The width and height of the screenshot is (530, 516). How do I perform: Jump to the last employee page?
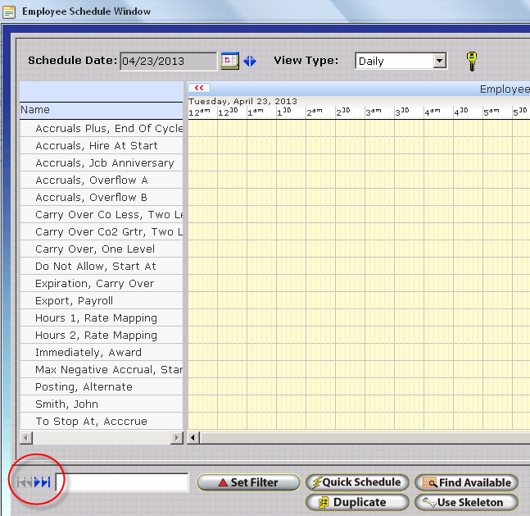pyautogui.click(x=47, y=482)
